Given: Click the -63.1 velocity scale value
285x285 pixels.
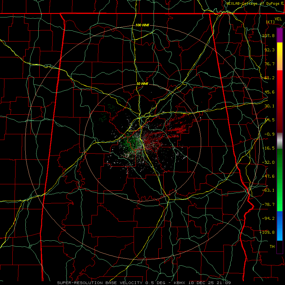Looking at the screenshot, I should (x=269, y=190).
